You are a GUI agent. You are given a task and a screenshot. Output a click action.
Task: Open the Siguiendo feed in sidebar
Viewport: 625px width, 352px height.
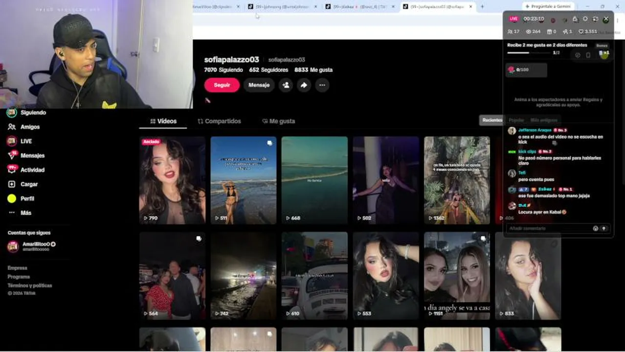coord(27,112)
